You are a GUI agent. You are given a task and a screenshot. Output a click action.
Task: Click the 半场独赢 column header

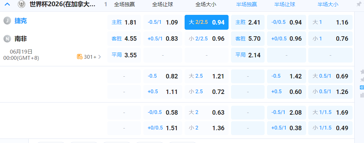247,4
